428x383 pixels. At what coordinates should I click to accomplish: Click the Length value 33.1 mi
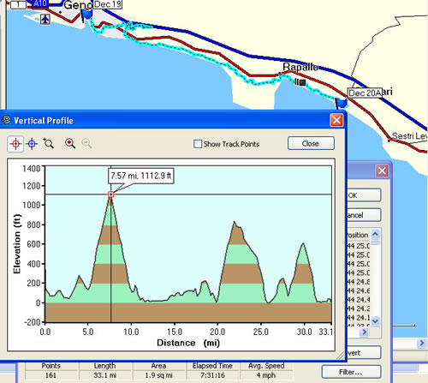[104, 375]
